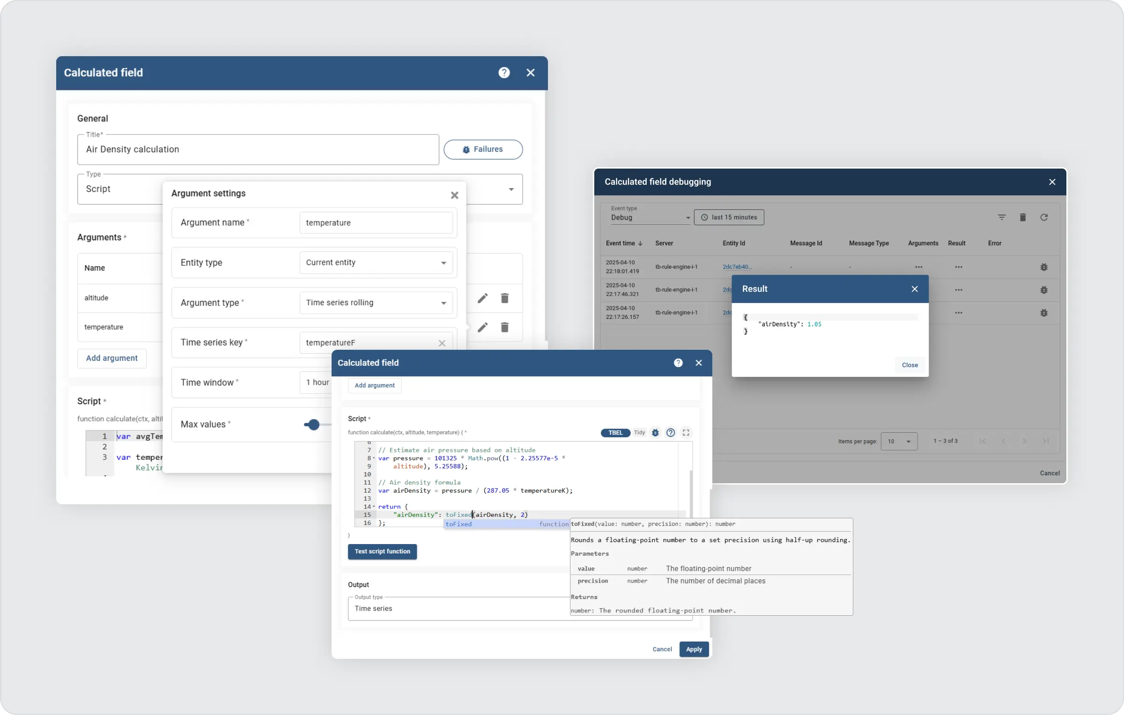Expand script editor to fullscreen
Screen dimensions: 1124x715
pos(686,433)
